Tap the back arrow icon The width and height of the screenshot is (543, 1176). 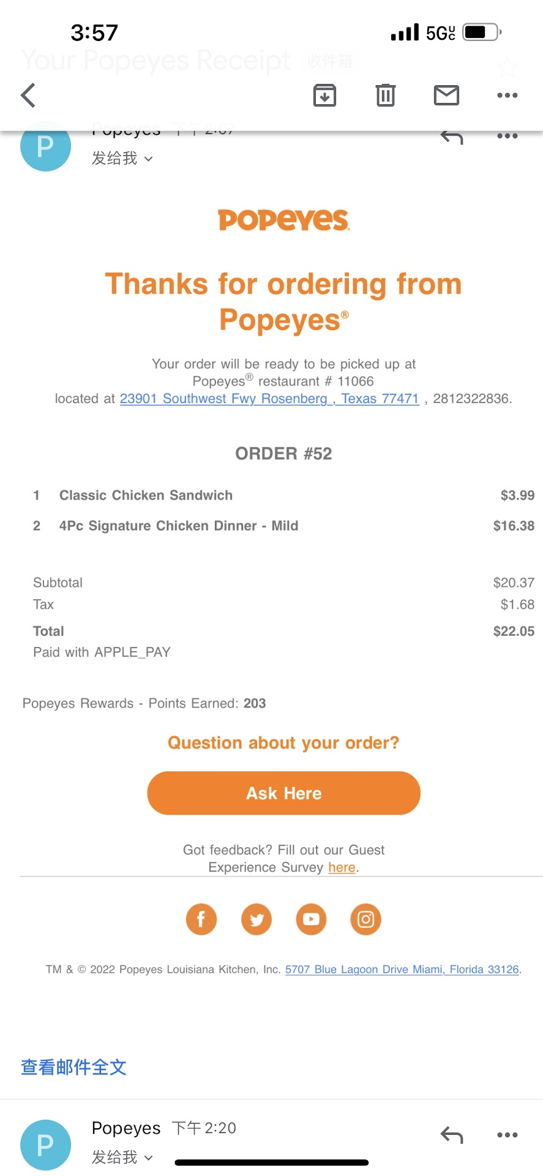point(29,96)
